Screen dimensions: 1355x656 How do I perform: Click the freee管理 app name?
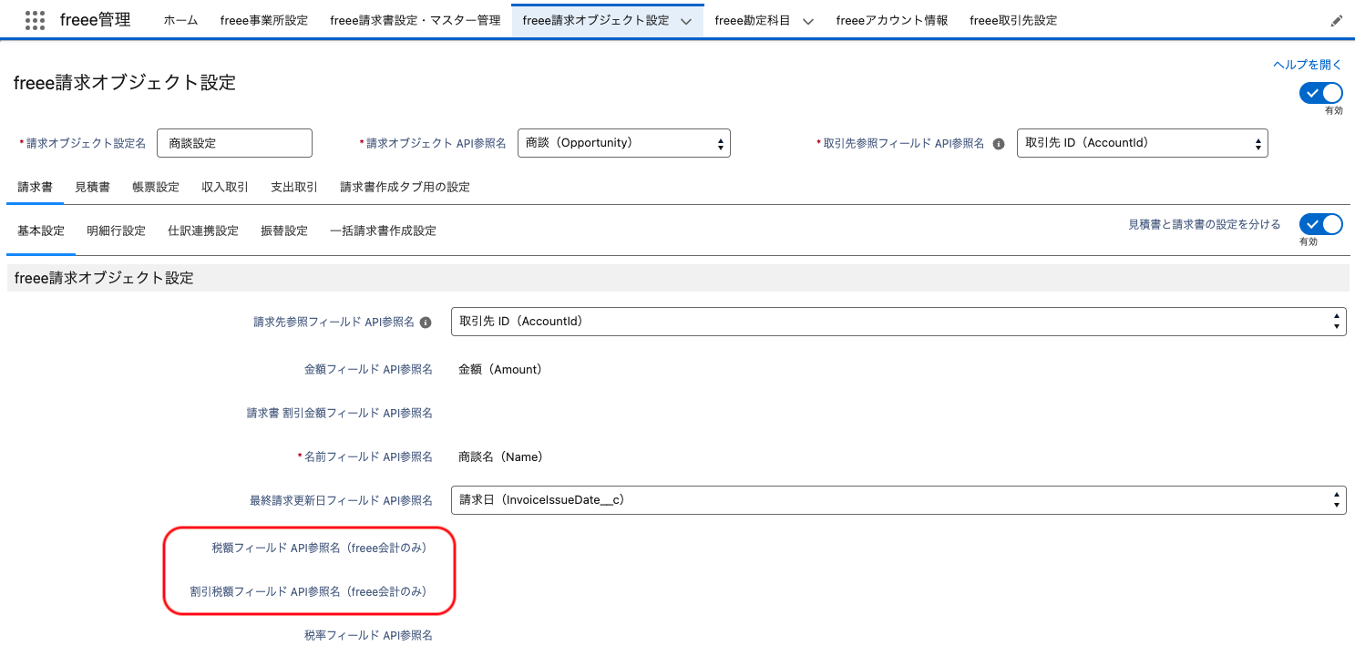tap(95, 20)
